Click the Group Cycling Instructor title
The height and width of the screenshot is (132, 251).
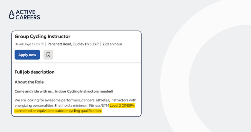(x=42, y=36)
